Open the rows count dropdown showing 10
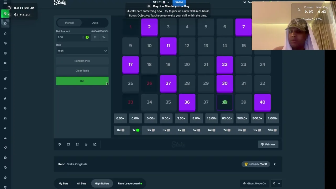This screenshot has height=189, width=336. click(276, 183)
